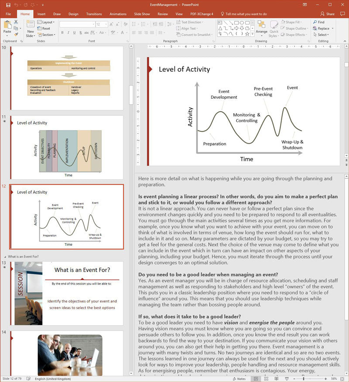This screenshot has height=382, width=349.
Task: Open the Design ribbon tab
Action: coord(73,14)
